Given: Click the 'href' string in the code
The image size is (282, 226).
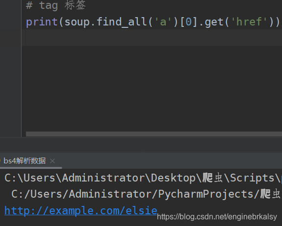Looking at the screenshot, I should 249,22.
